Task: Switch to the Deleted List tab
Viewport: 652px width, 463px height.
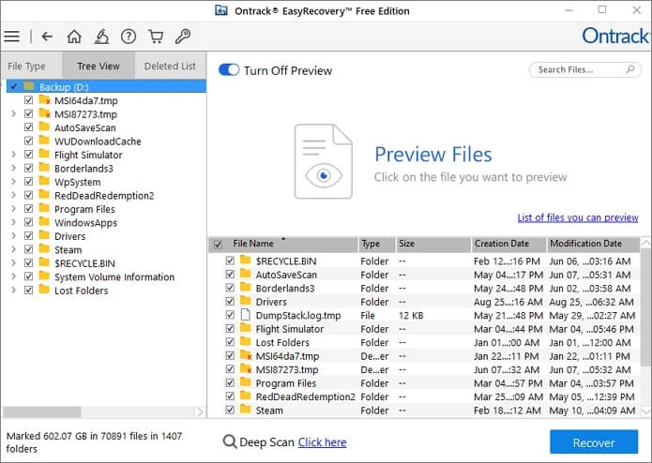Action: point(170,67)
